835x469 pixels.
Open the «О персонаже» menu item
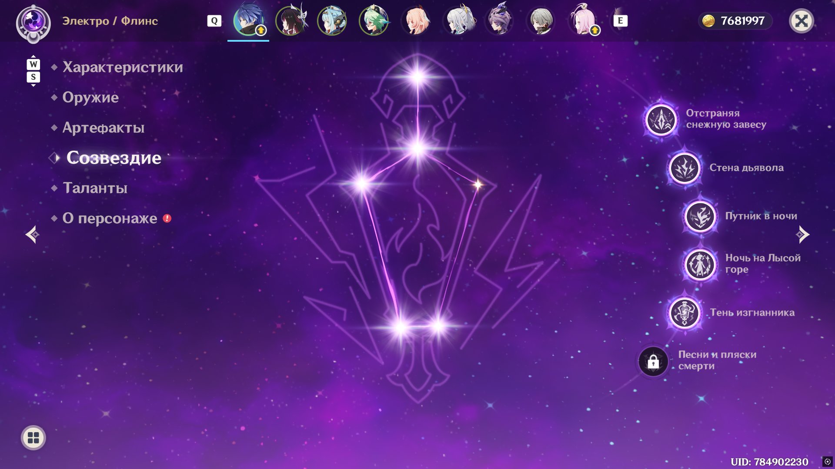tap(110, 218)
